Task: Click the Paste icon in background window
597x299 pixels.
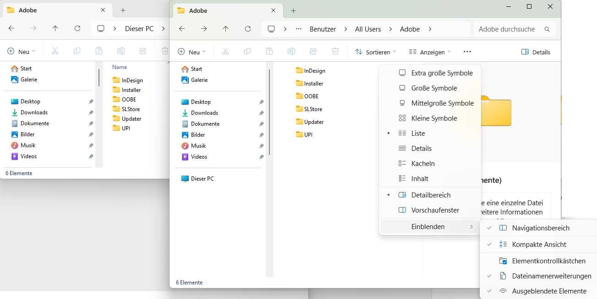Action: (99, 51)
